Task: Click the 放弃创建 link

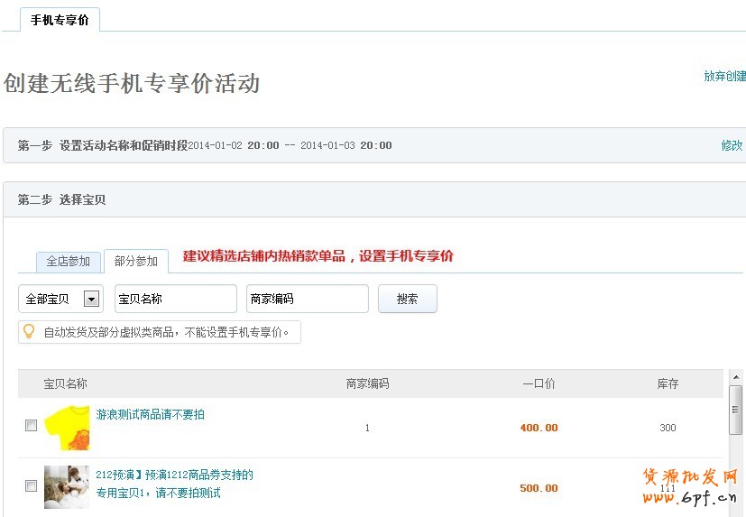Action: coord(724,77)
